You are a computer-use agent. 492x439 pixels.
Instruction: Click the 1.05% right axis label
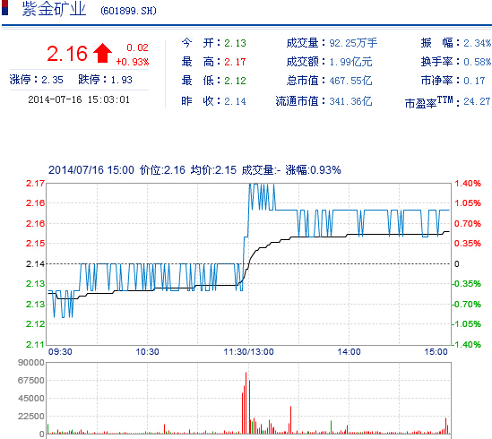pyautogui.click(x=468, y=203)
